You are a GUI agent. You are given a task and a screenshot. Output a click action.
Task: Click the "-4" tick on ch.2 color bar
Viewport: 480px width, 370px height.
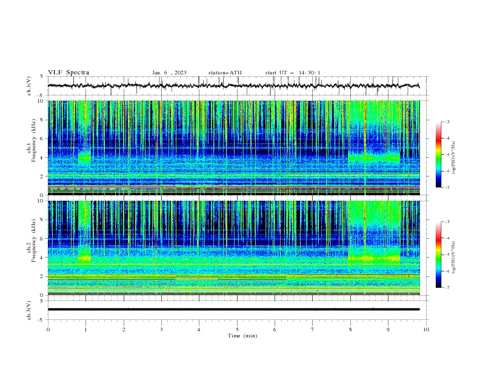point(447,238)
